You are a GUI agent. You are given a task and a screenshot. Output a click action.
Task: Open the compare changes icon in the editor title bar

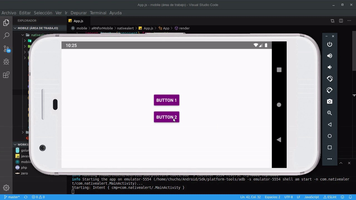332,21
